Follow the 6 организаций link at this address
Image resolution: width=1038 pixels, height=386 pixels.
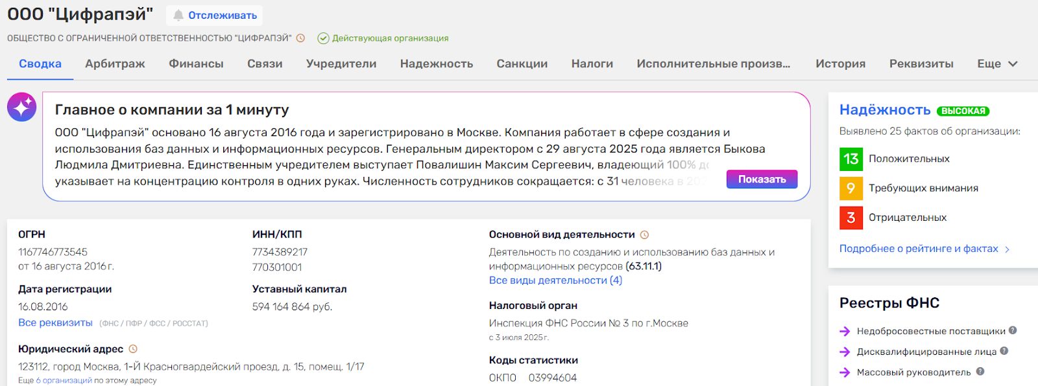pyautogui.click(x=64, y=380)
